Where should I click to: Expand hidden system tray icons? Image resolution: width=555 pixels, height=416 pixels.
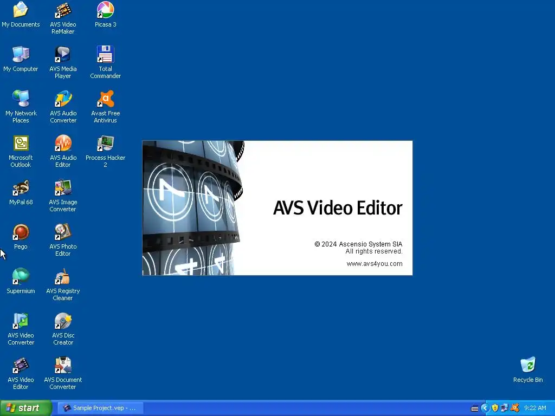(x=485, y=408)
